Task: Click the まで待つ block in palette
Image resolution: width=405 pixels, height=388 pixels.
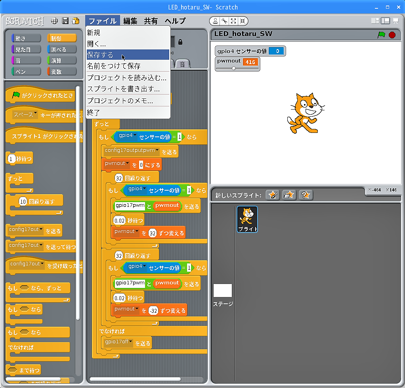Action: coord(23,370)
